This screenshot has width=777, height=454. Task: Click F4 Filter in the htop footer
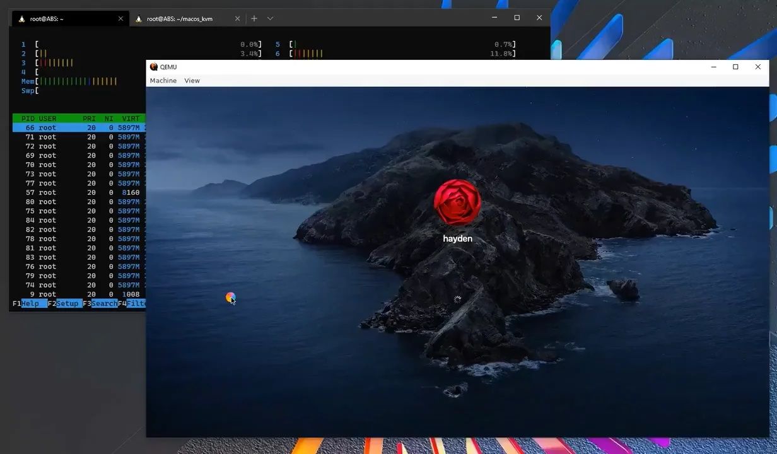click(x=132, y=303)
